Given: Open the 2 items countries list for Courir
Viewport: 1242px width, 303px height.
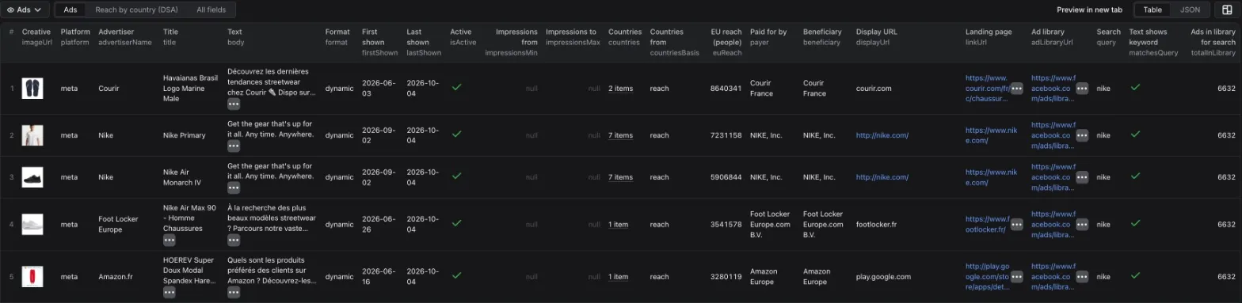Looking at the screenshot, I should point(620,89).
